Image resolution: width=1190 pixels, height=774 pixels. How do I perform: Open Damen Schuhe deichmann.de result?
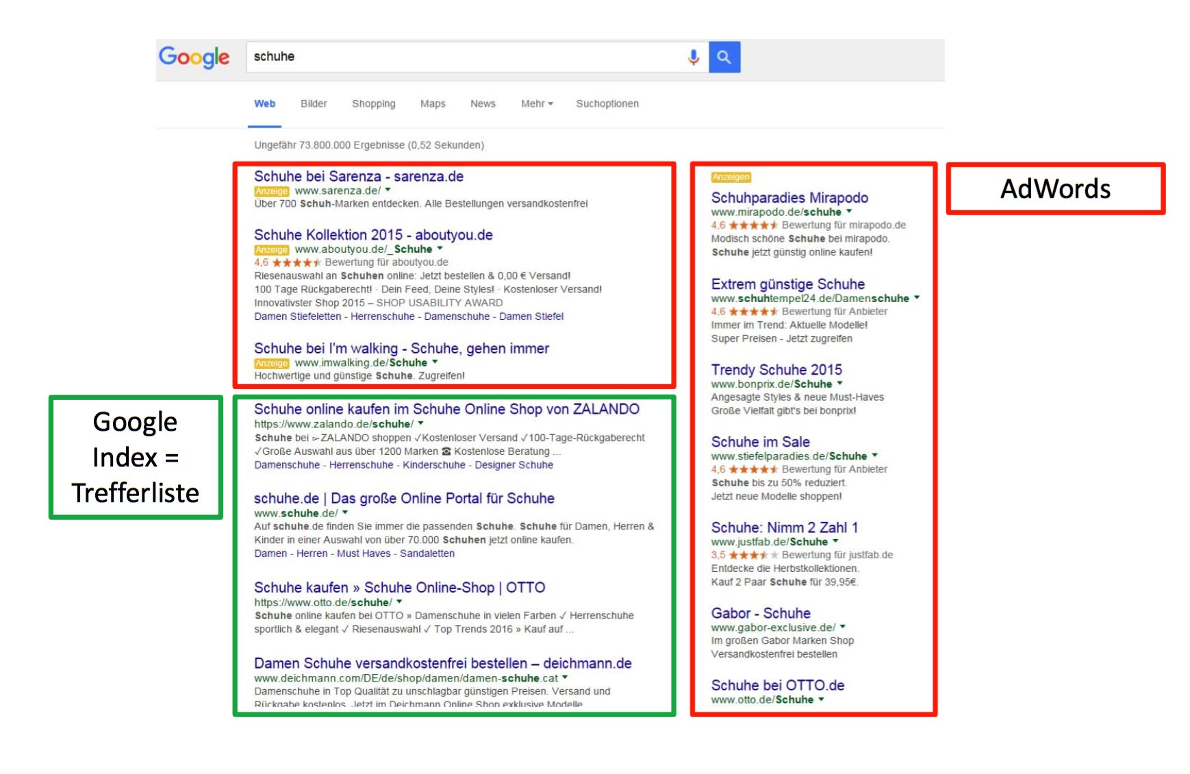pos(443,664)
